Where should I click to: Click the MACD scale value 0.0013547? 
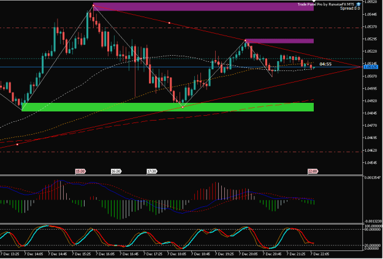pos(373,178)
